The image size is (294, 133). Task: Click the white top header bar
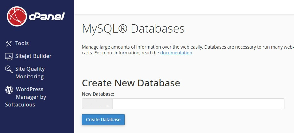pyautogui.click(x=184, y=7)
